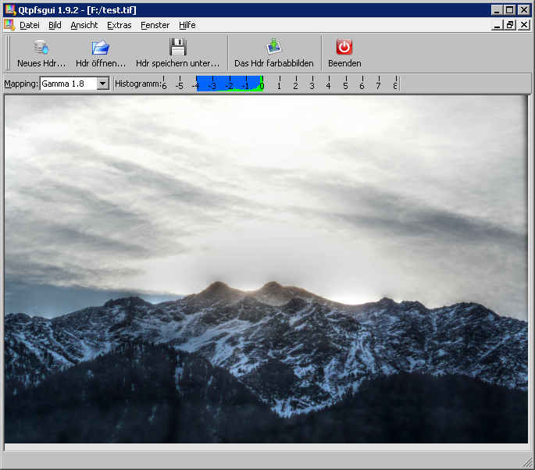Click the resize grip in the status bar corner

528,463
